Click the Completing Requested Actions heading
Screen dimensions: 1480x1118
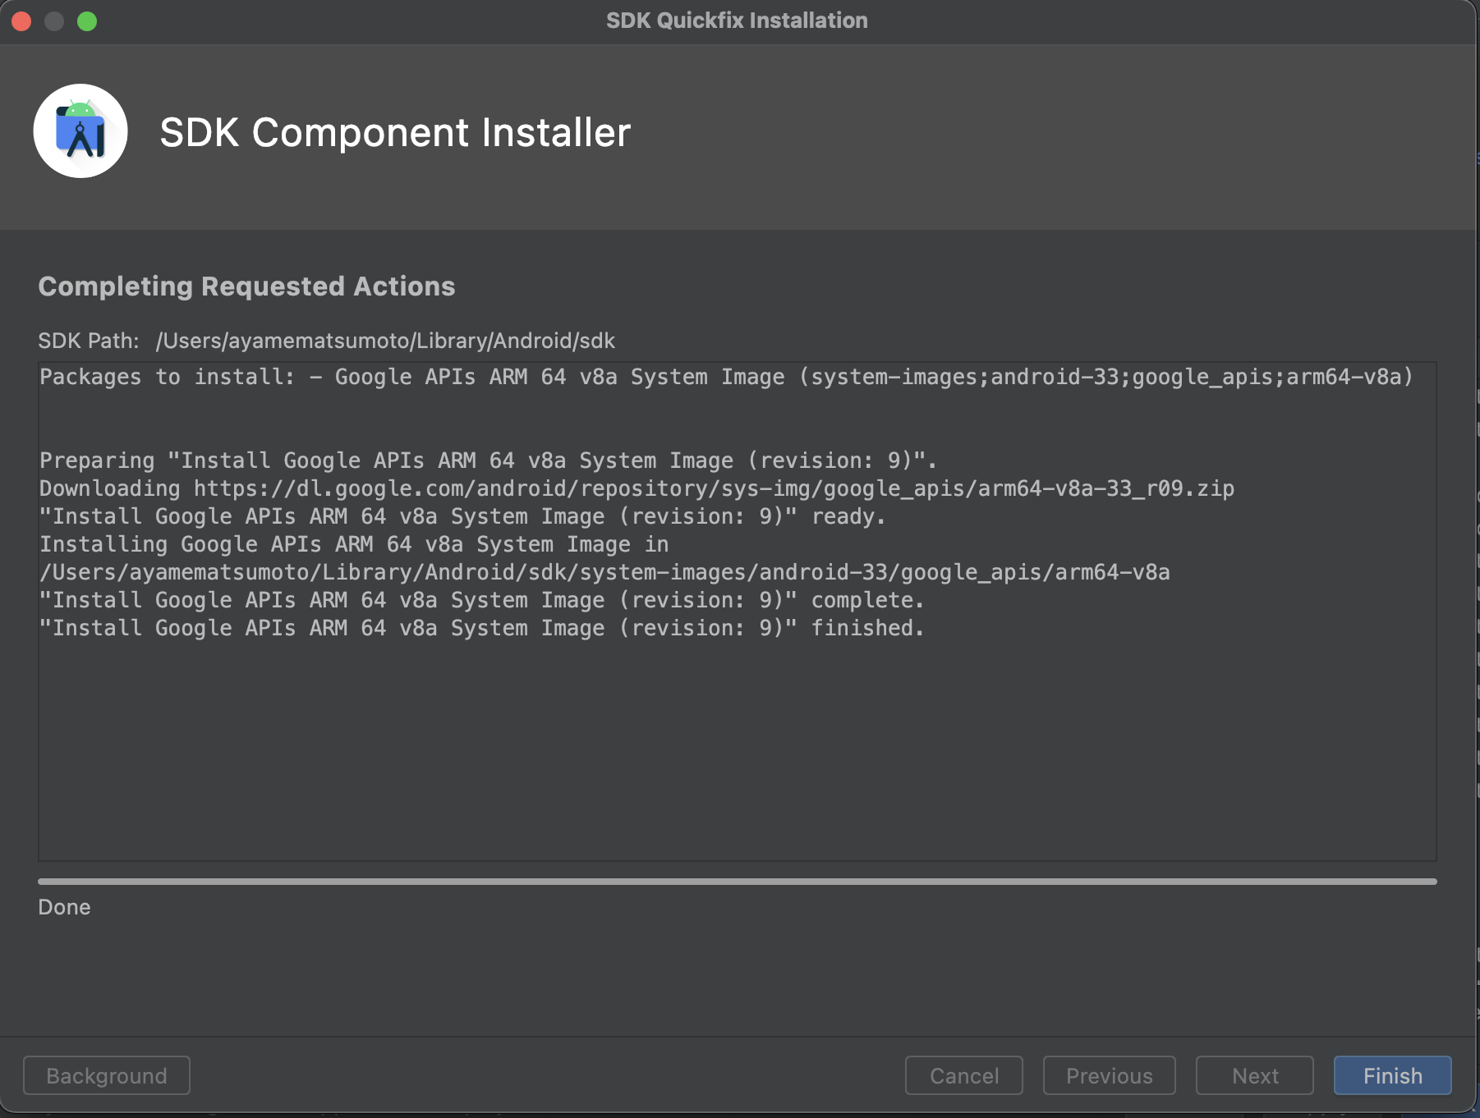(x=246, y=286)
